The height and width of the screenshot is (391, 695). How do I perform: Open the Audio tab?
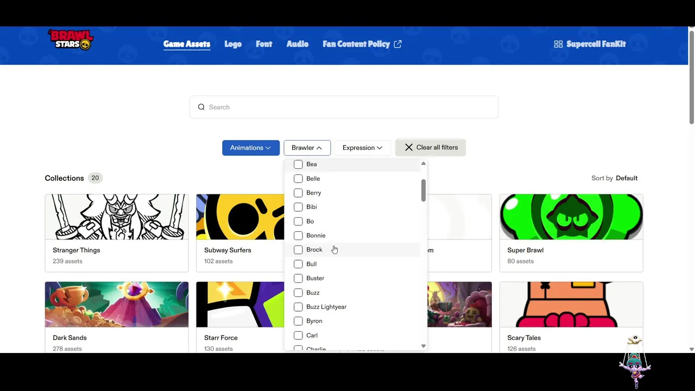click(x=298, y=44)
